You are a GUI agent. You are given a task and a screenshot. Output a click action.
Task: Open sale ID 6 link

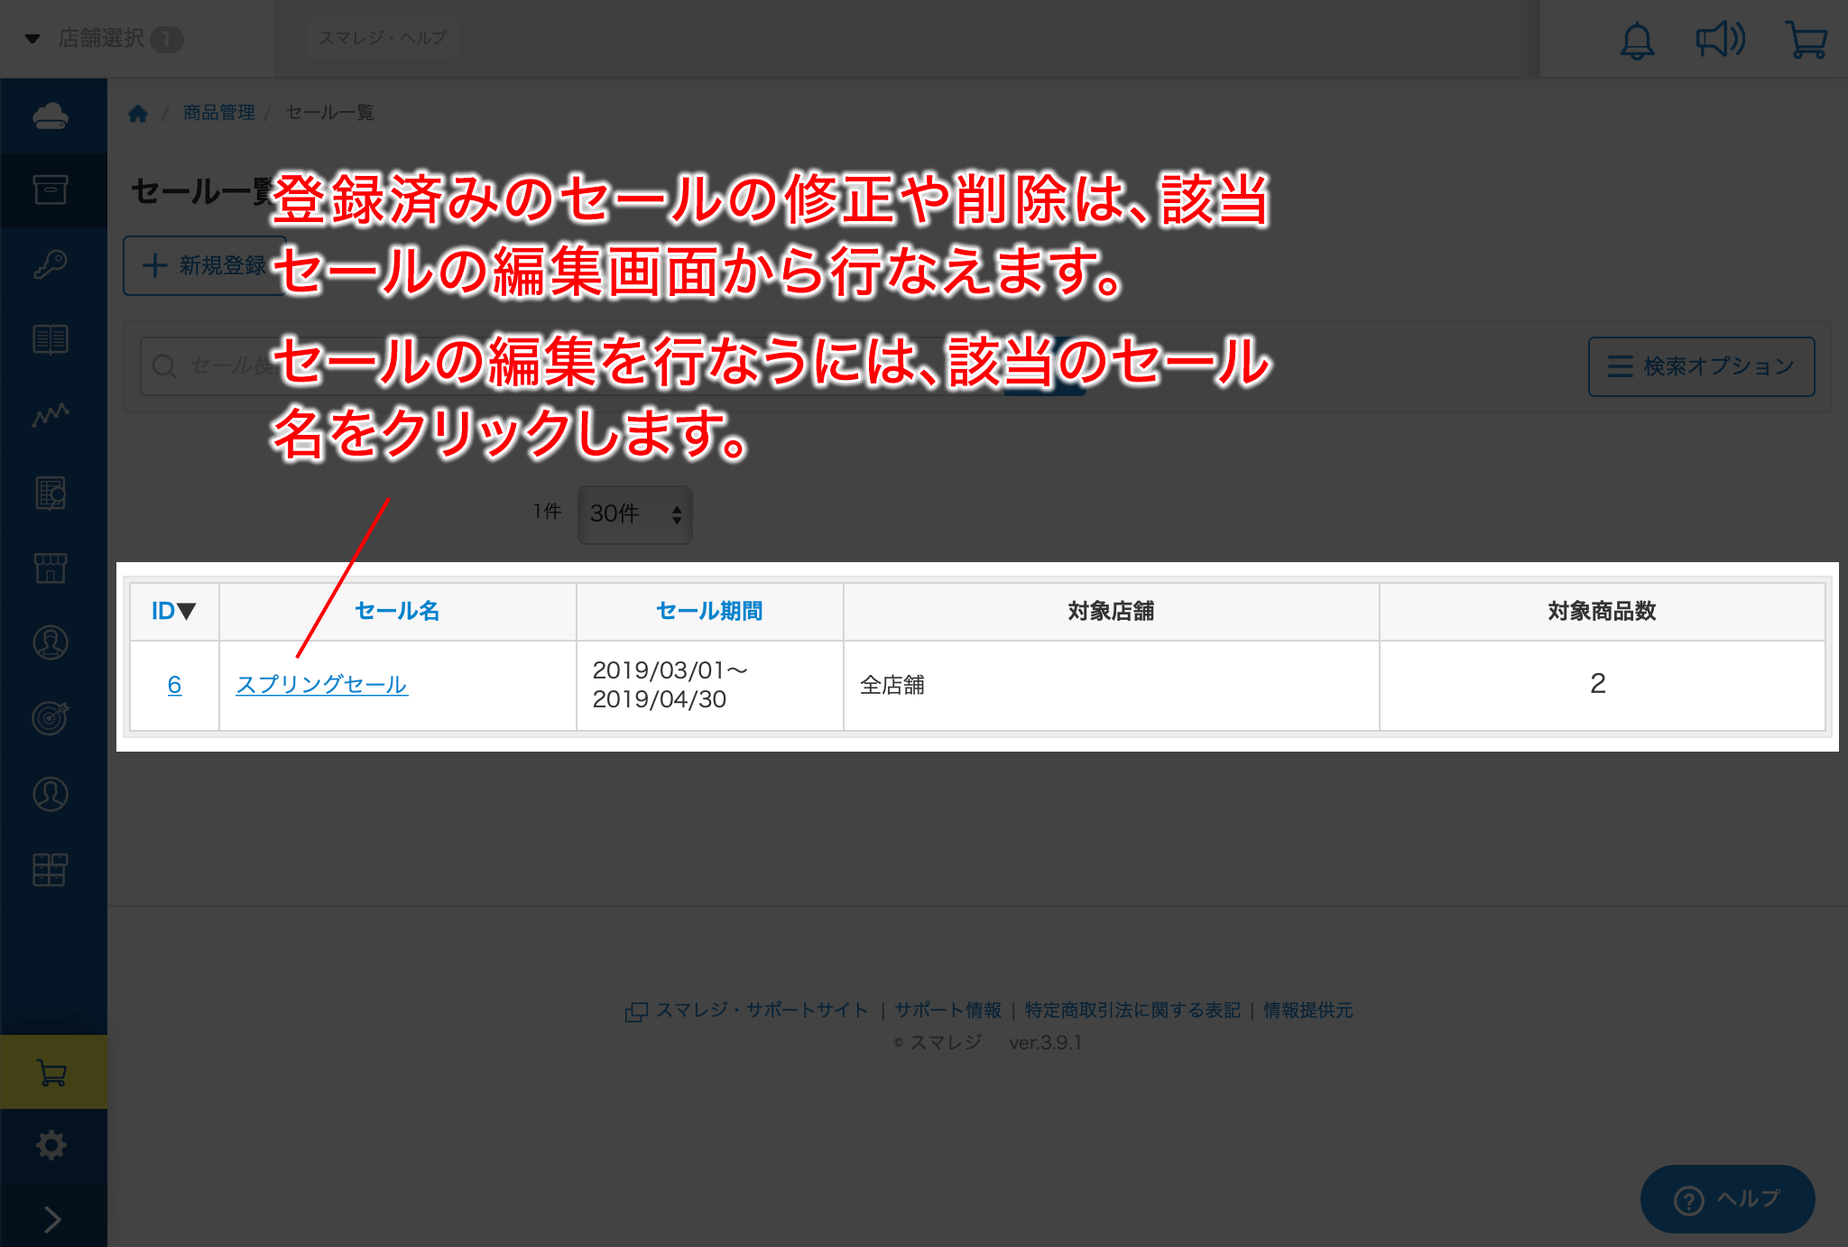pos(174,685)
